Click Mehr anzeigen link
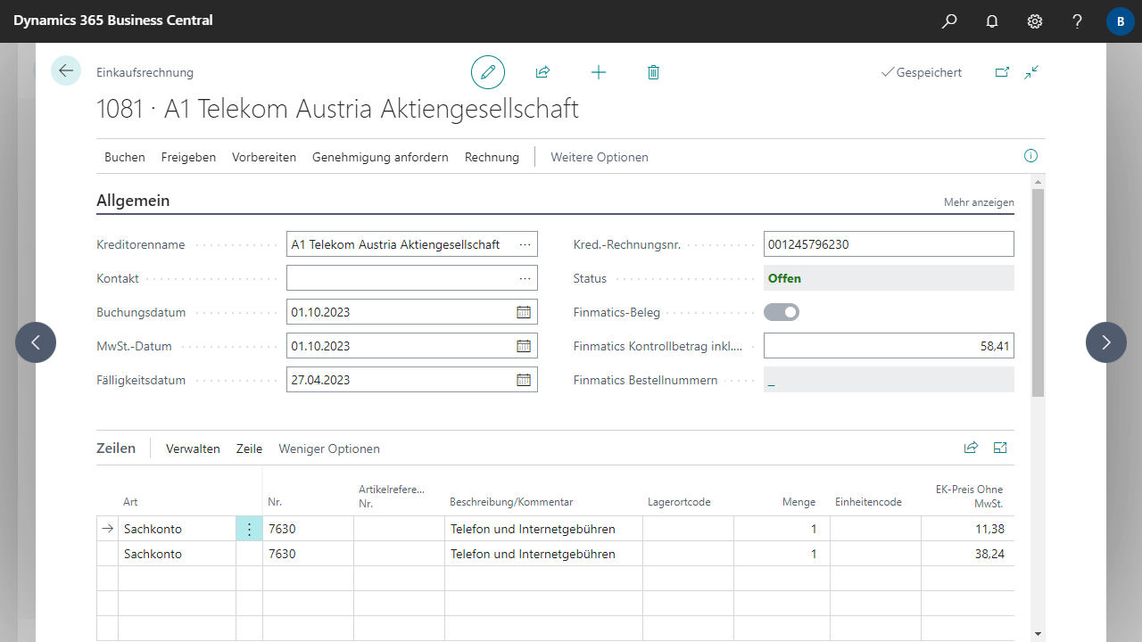The height and width of the screenshot is (642, 1142). (x=979, y=202)
